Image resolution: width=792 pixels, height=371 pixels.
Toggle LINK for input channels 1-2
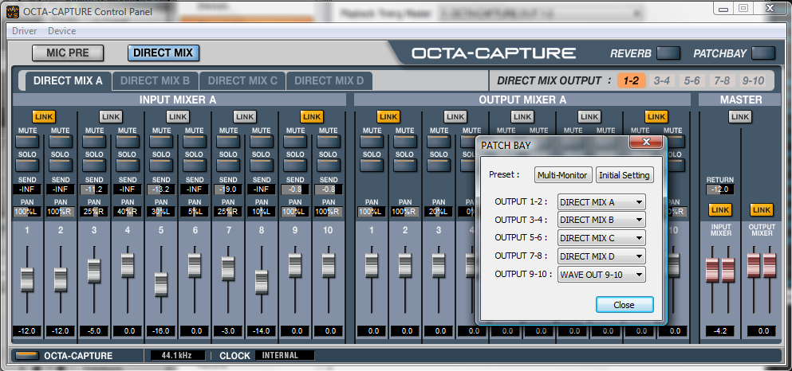43,117
